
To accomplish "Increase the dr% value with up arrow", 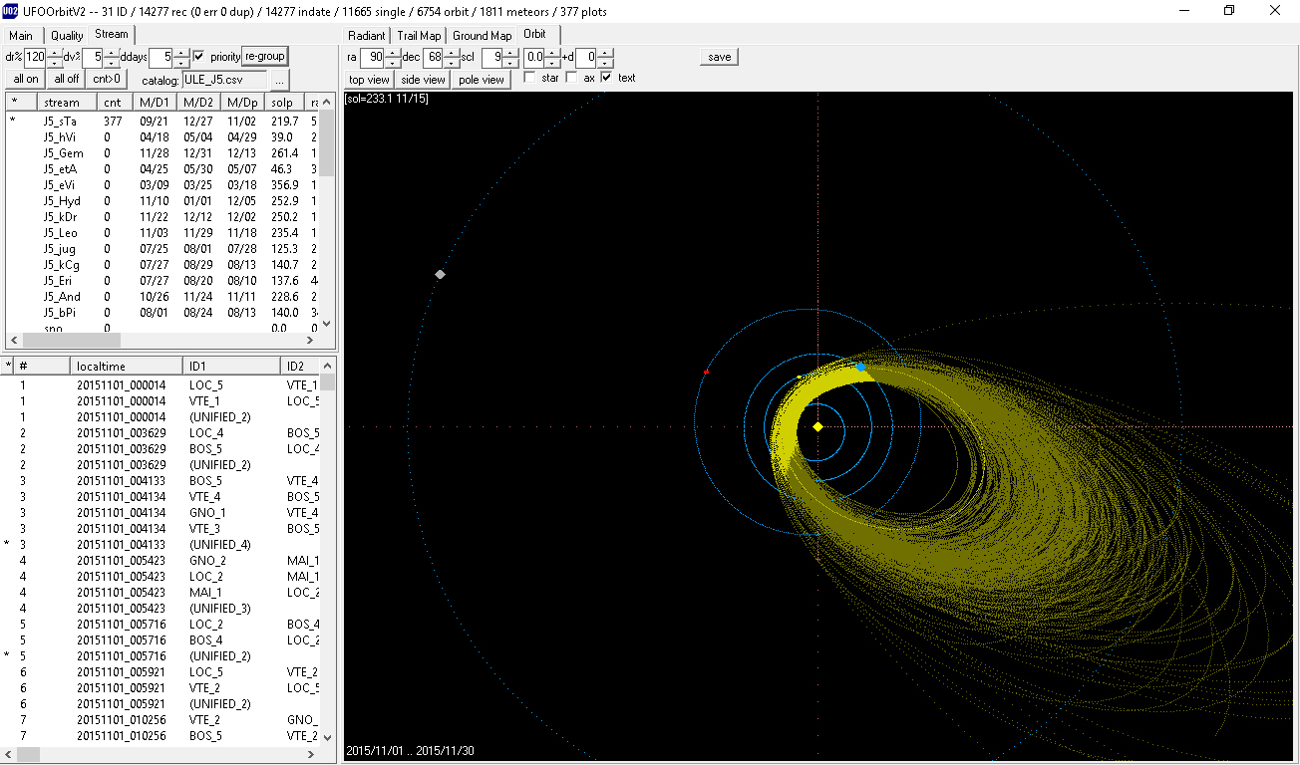I will (54, 52).
